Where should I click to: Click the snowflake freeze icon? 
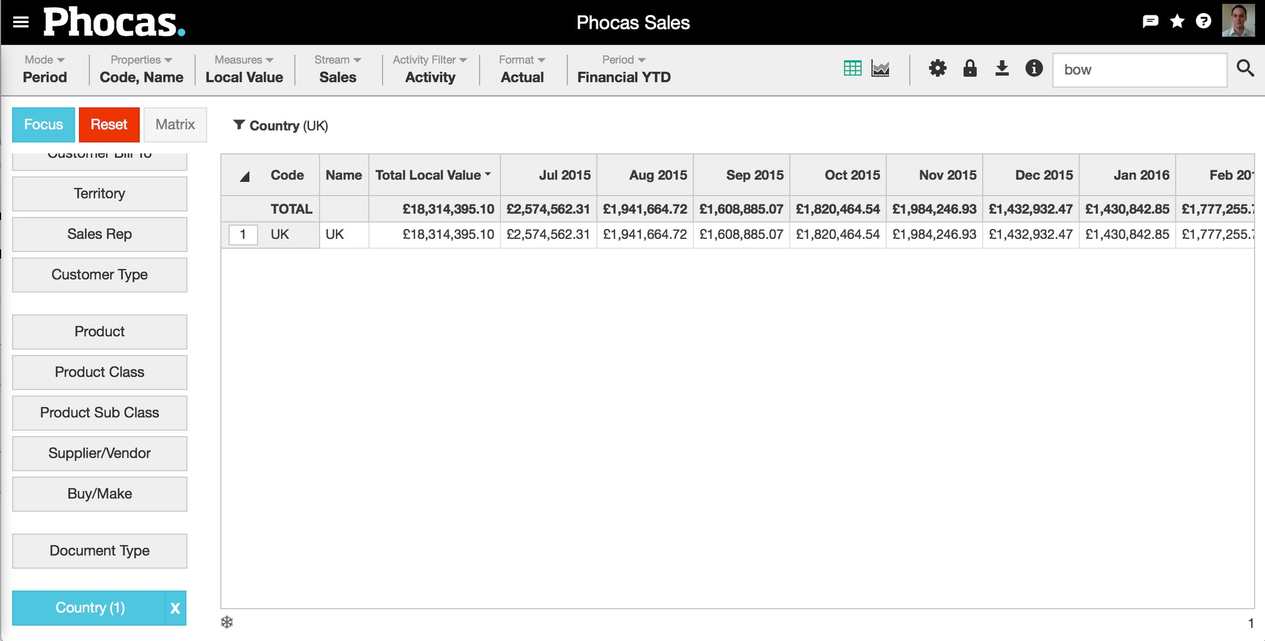227,622
